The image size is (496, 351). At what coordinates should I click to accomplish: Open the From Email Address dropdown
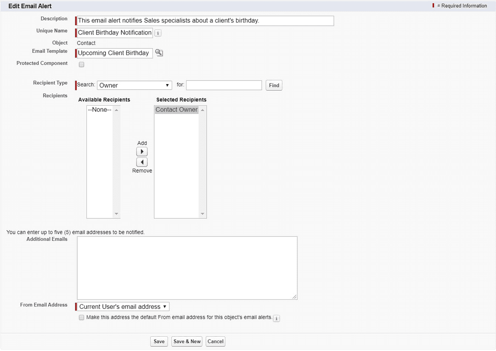tap(123, 306)
